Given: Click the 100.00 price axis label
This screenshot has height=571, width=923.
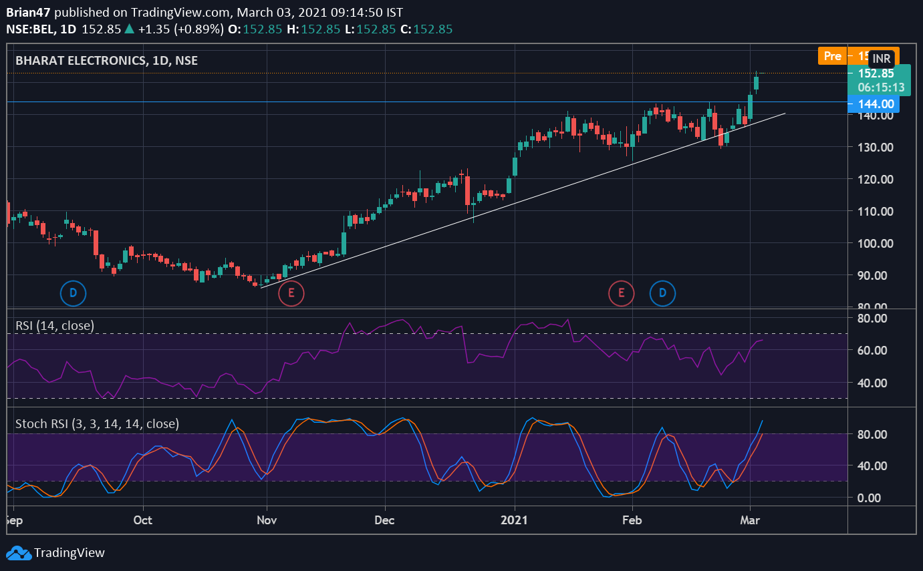Looking at the screenshot, I should point(876,244).
